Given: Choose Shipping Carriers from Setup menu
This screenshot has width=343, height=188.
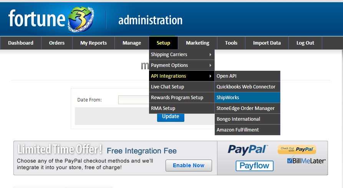Looking at the screenshot, I should [182, 55].
